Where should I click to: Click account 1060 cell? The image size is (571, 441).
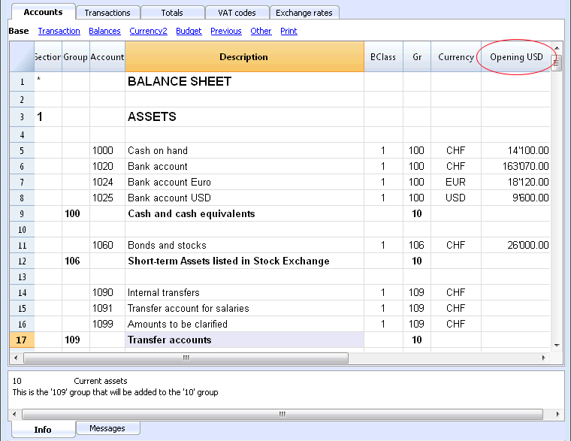[107, 245]
